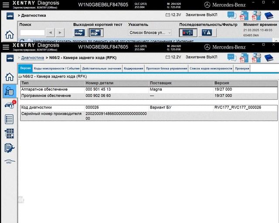Open chat support icon in front window
Viewport: 279px width, 223px height.
[232, 57]
